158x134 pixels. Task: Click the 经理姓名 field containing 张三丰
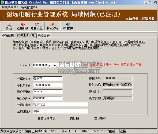tap(48, 79)
